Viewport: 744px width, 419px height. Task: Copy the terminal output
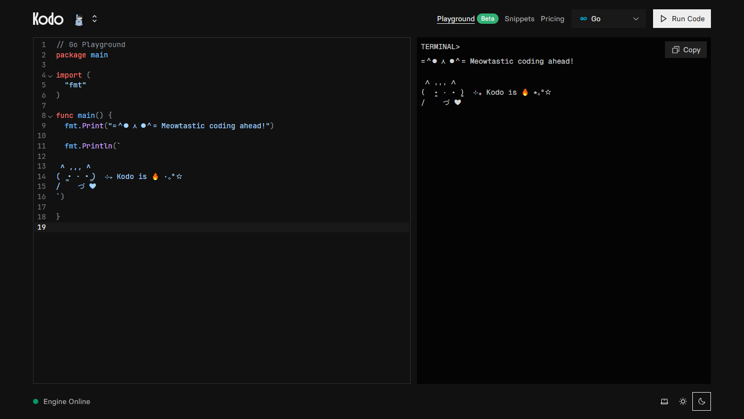click(686, 50)
